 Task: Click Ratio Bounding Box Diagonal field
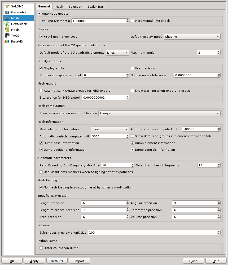point(116,165)
